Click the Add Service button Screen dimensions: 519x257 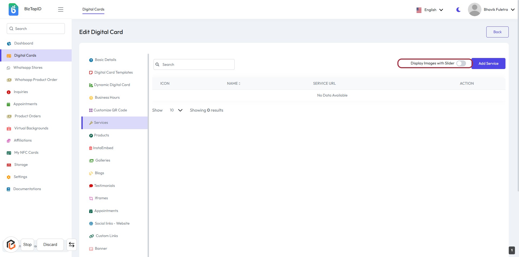(x=488, y=63)
